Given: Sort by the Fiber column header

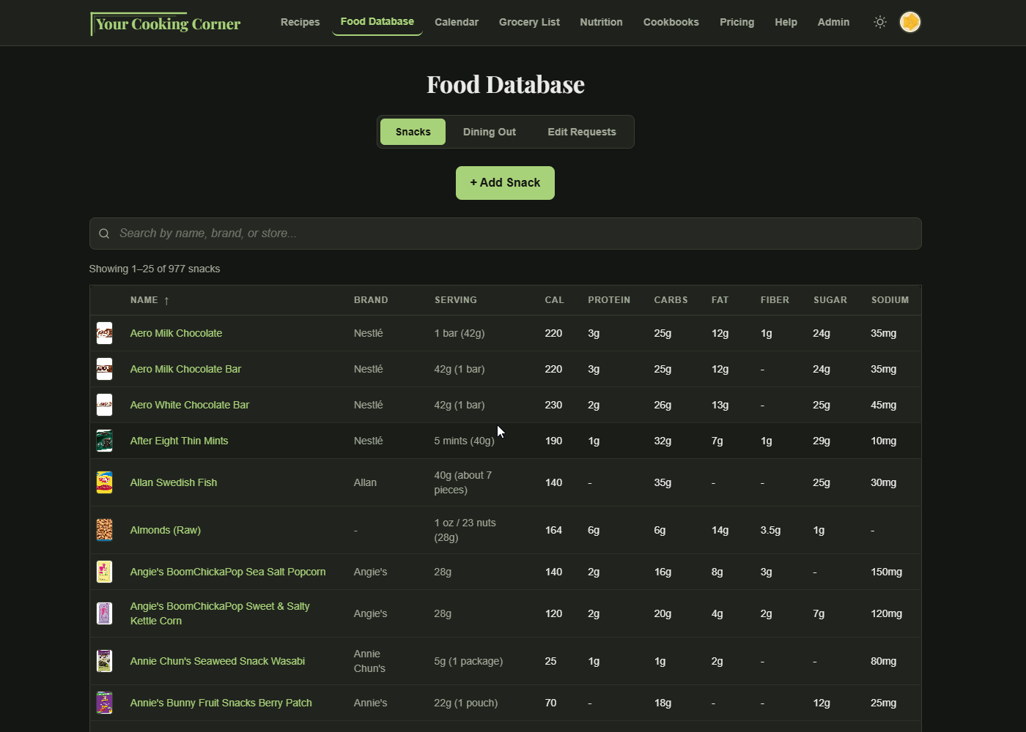Looking at the screenshot, I should click(x=775, y=300).
